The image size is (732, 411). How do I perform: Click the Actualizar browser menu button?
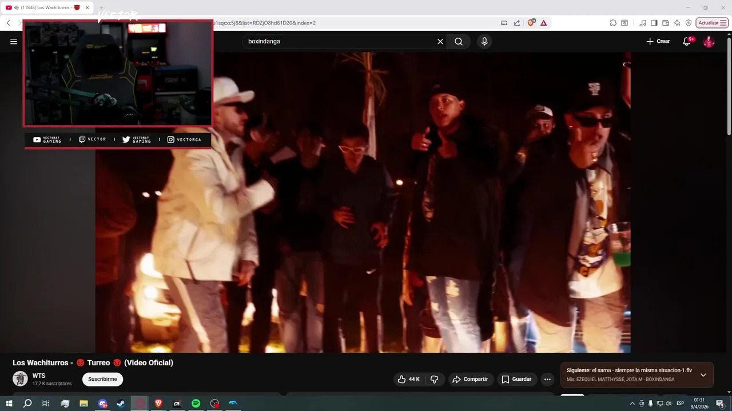pos(712,23)
